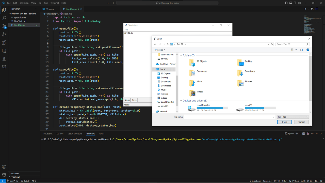This screenshot has height=183, width=325.
Task: Toggle the preview pane in Open dialog
Action: click(x=302, y=50)
